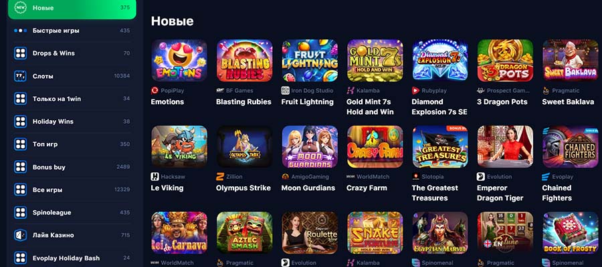The height and width of the screenshot is (267, 602).
Task: Click the Zillion provider logo icon
Action: pyautogui.click(x=220, y=177)
